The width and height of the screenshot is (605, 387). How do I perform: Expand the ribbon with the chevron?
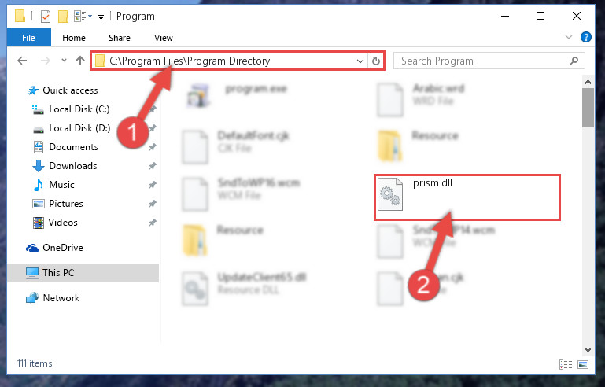click(568, 38)
